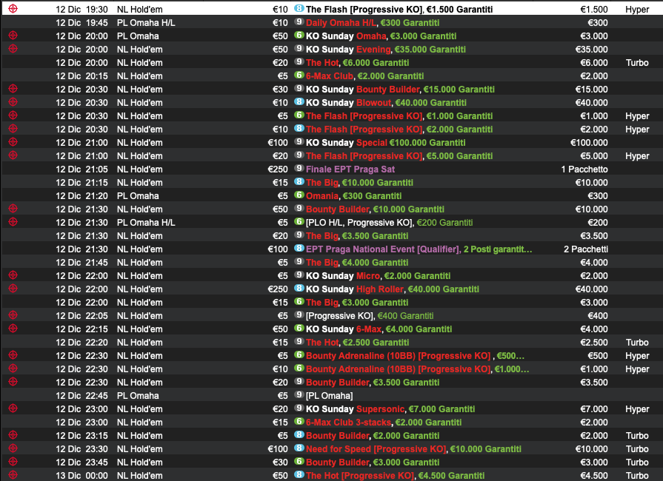This screenshot has width=663, height=481.
Task: Click the 8-max badge beside Need for Speed
Action: tap(299, 448)
